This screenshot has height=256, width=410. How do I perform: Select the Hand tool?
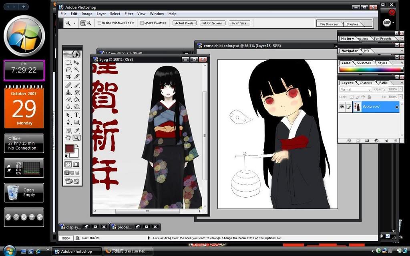pos(68,138)
